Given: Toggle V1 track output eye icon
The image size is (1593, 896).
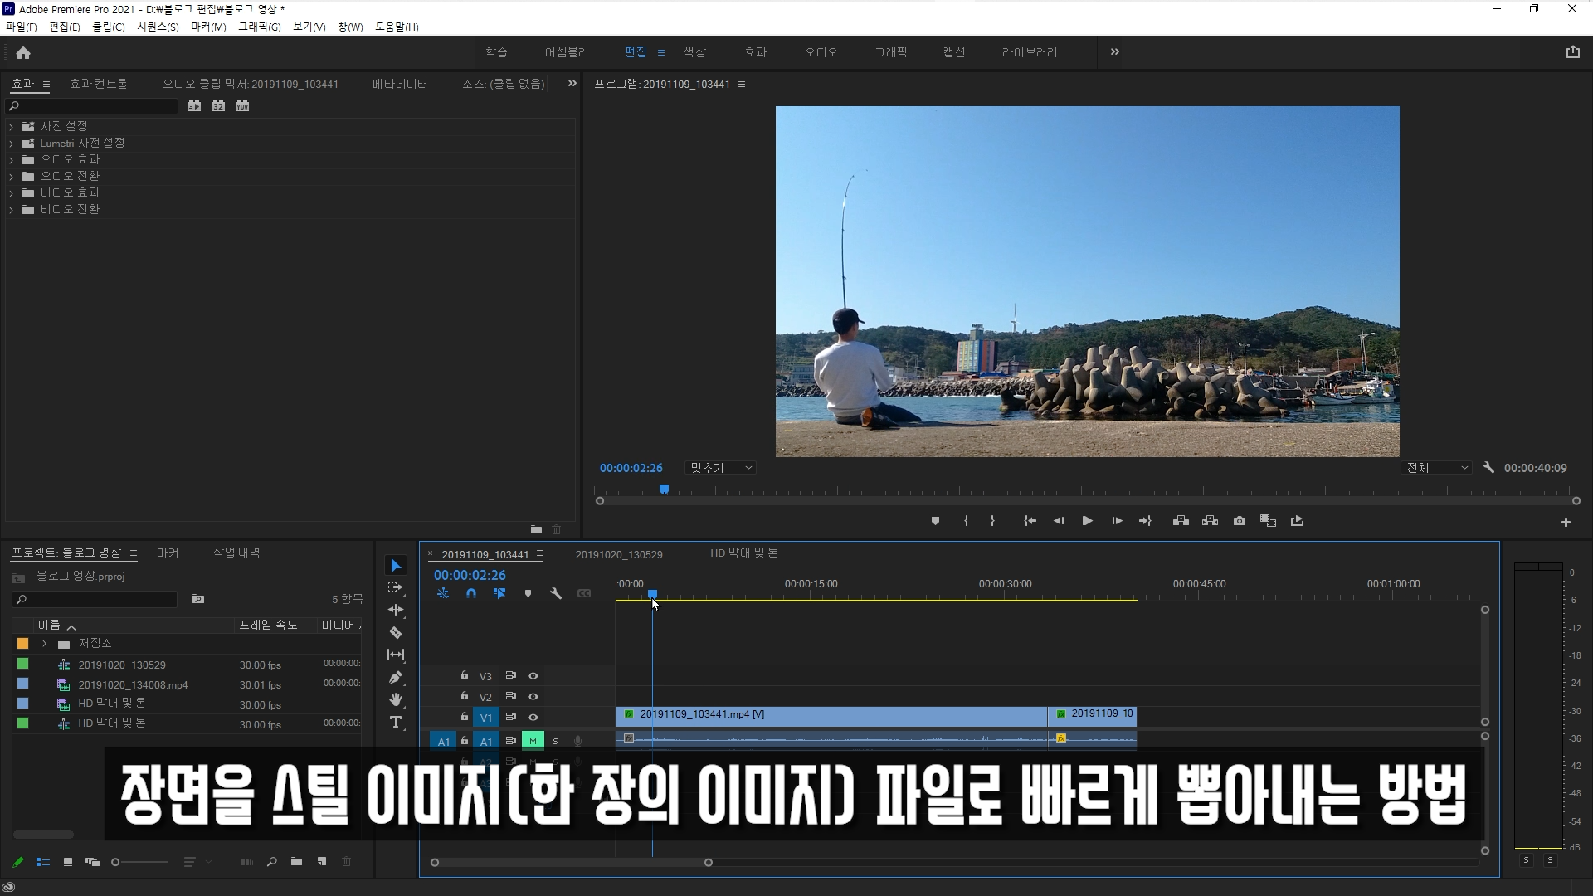Looking at the screenshot, I should coord(533,718).
